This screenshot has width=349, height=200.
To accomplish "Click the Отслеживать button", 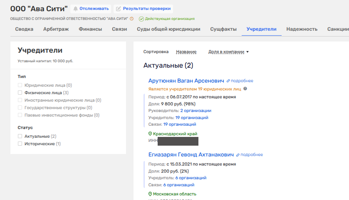I will [x=91, y=9].
